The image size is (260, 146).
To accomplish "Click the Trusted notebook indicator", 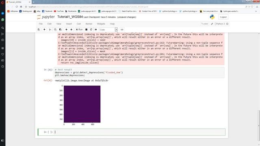I will click(x=204, y=24).
